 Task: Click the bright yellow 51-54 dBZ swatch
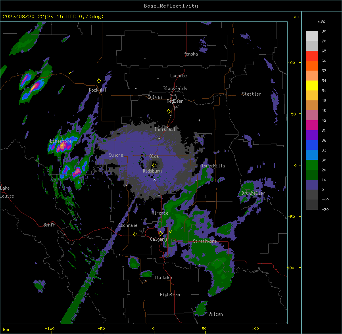[312, 85]
